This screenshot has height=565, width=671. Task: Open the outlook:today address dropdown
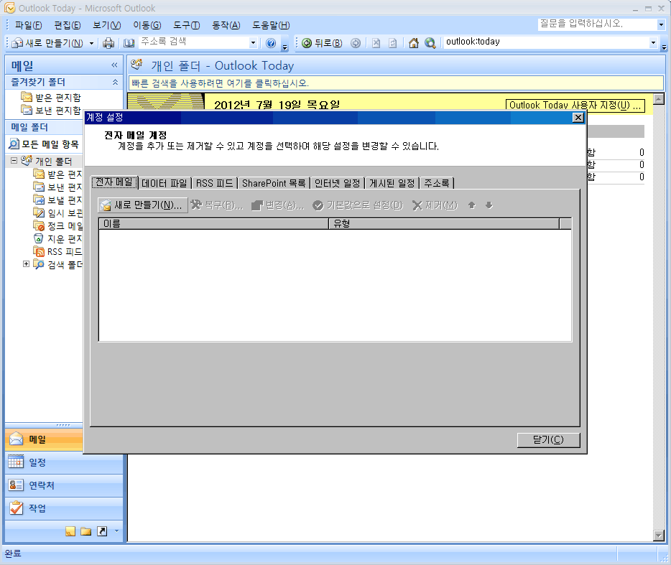click(653, 42)
